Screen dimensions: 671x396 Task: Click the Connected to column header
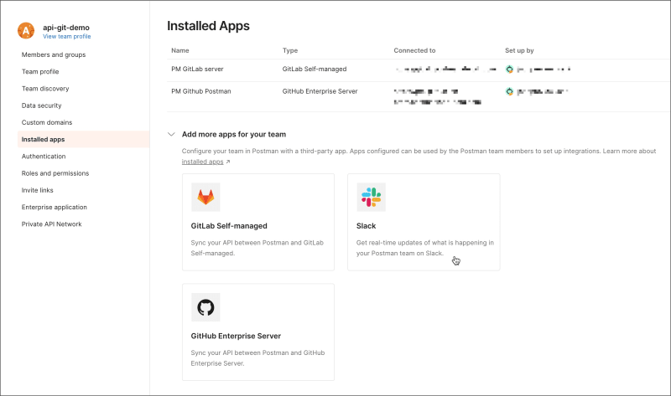(x=414, y=50)
